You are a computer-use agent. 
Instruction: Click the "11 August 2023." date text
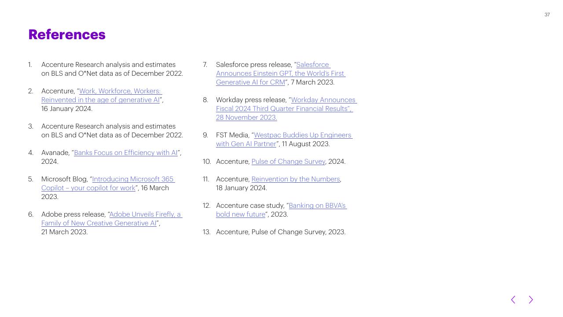click(x=306, y=144)
